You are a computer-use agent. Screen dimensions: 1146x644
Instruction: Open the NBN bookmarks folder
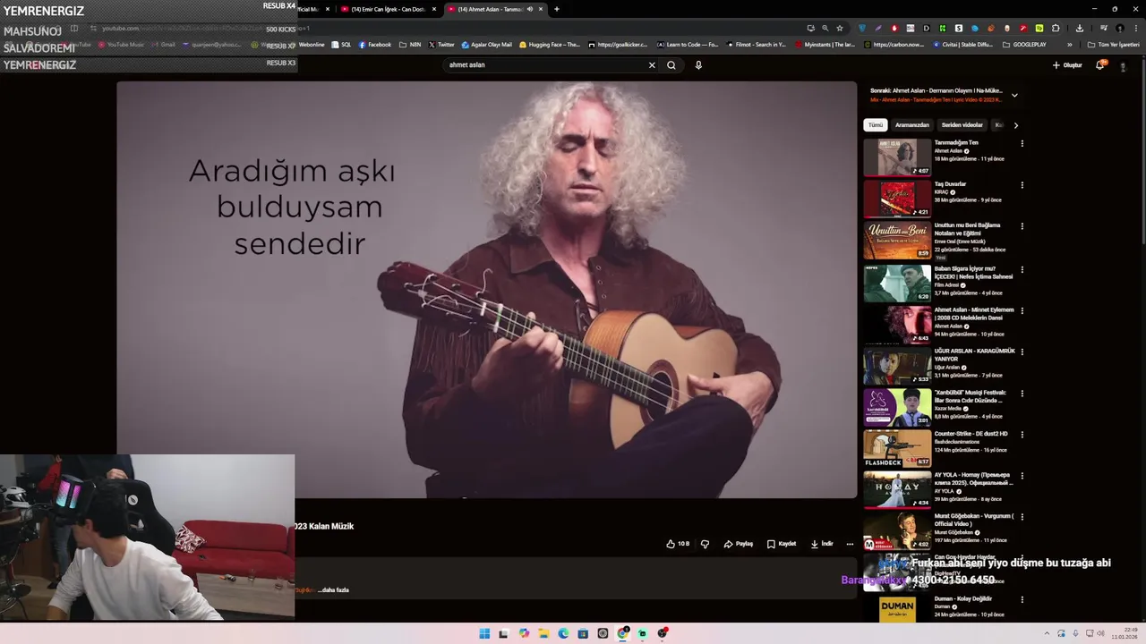coord(410,45)
